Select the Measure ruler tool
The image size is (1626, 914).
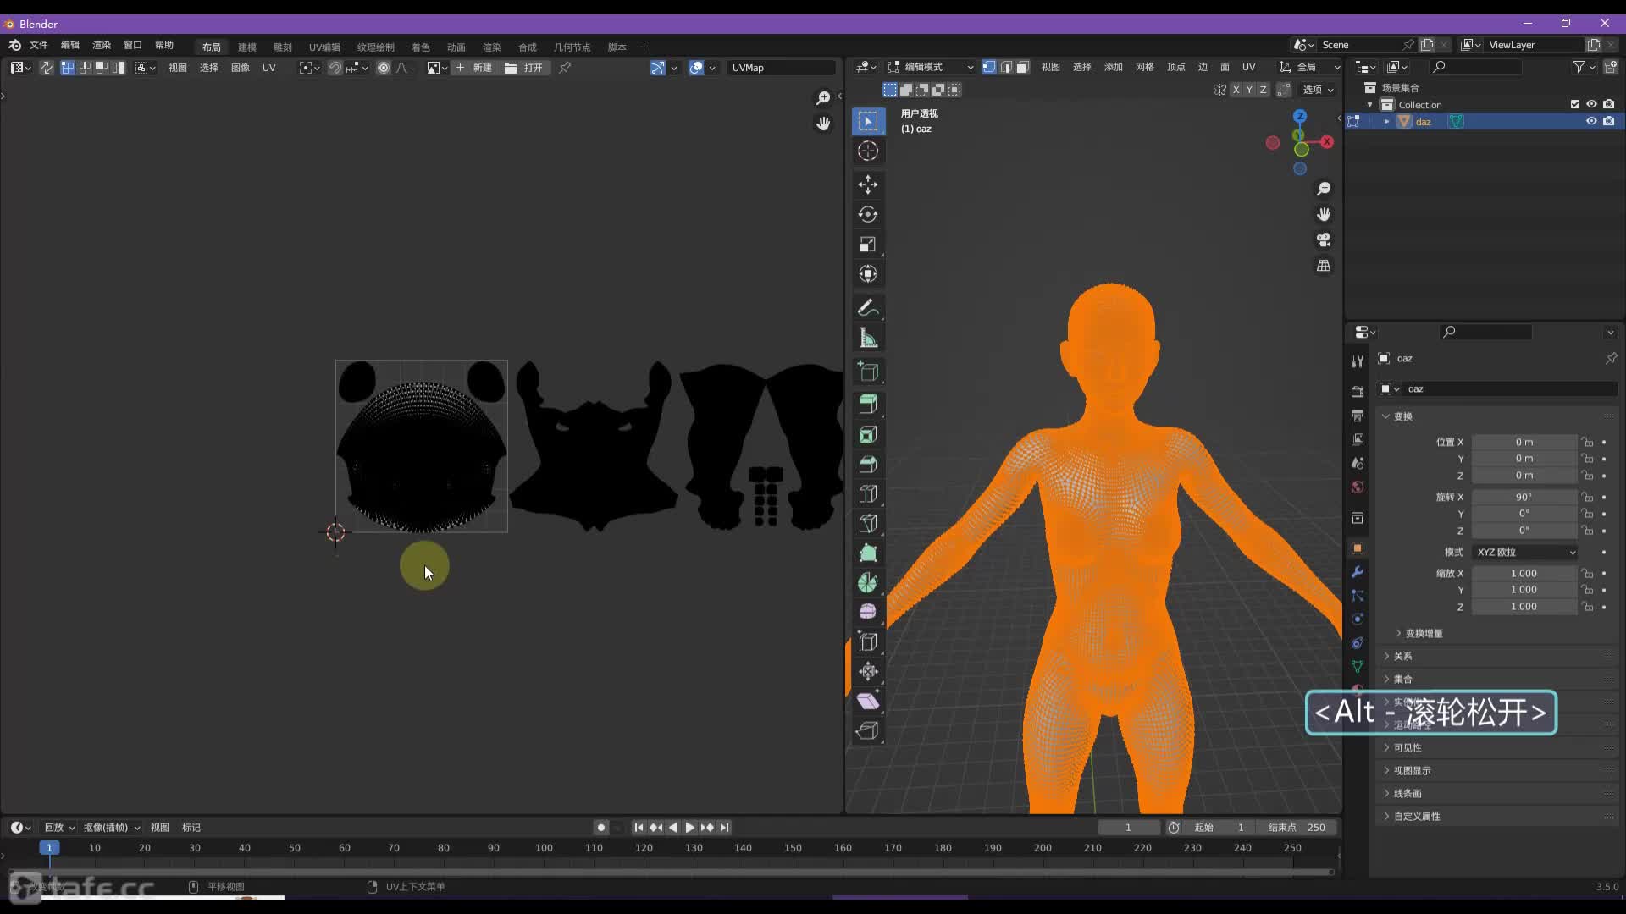pos(868,338)
